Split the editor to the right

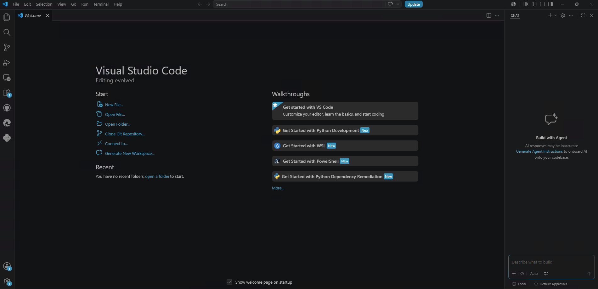[x=489, y=15]
